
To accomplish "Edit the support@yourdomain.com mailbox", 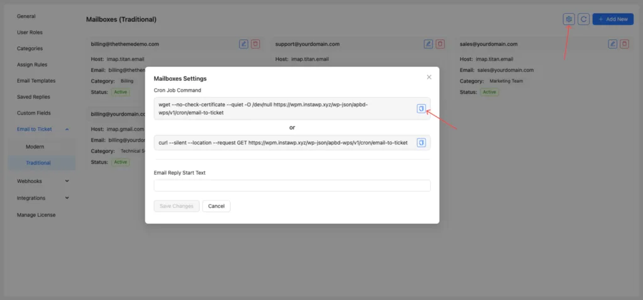I will pos(428,44).
